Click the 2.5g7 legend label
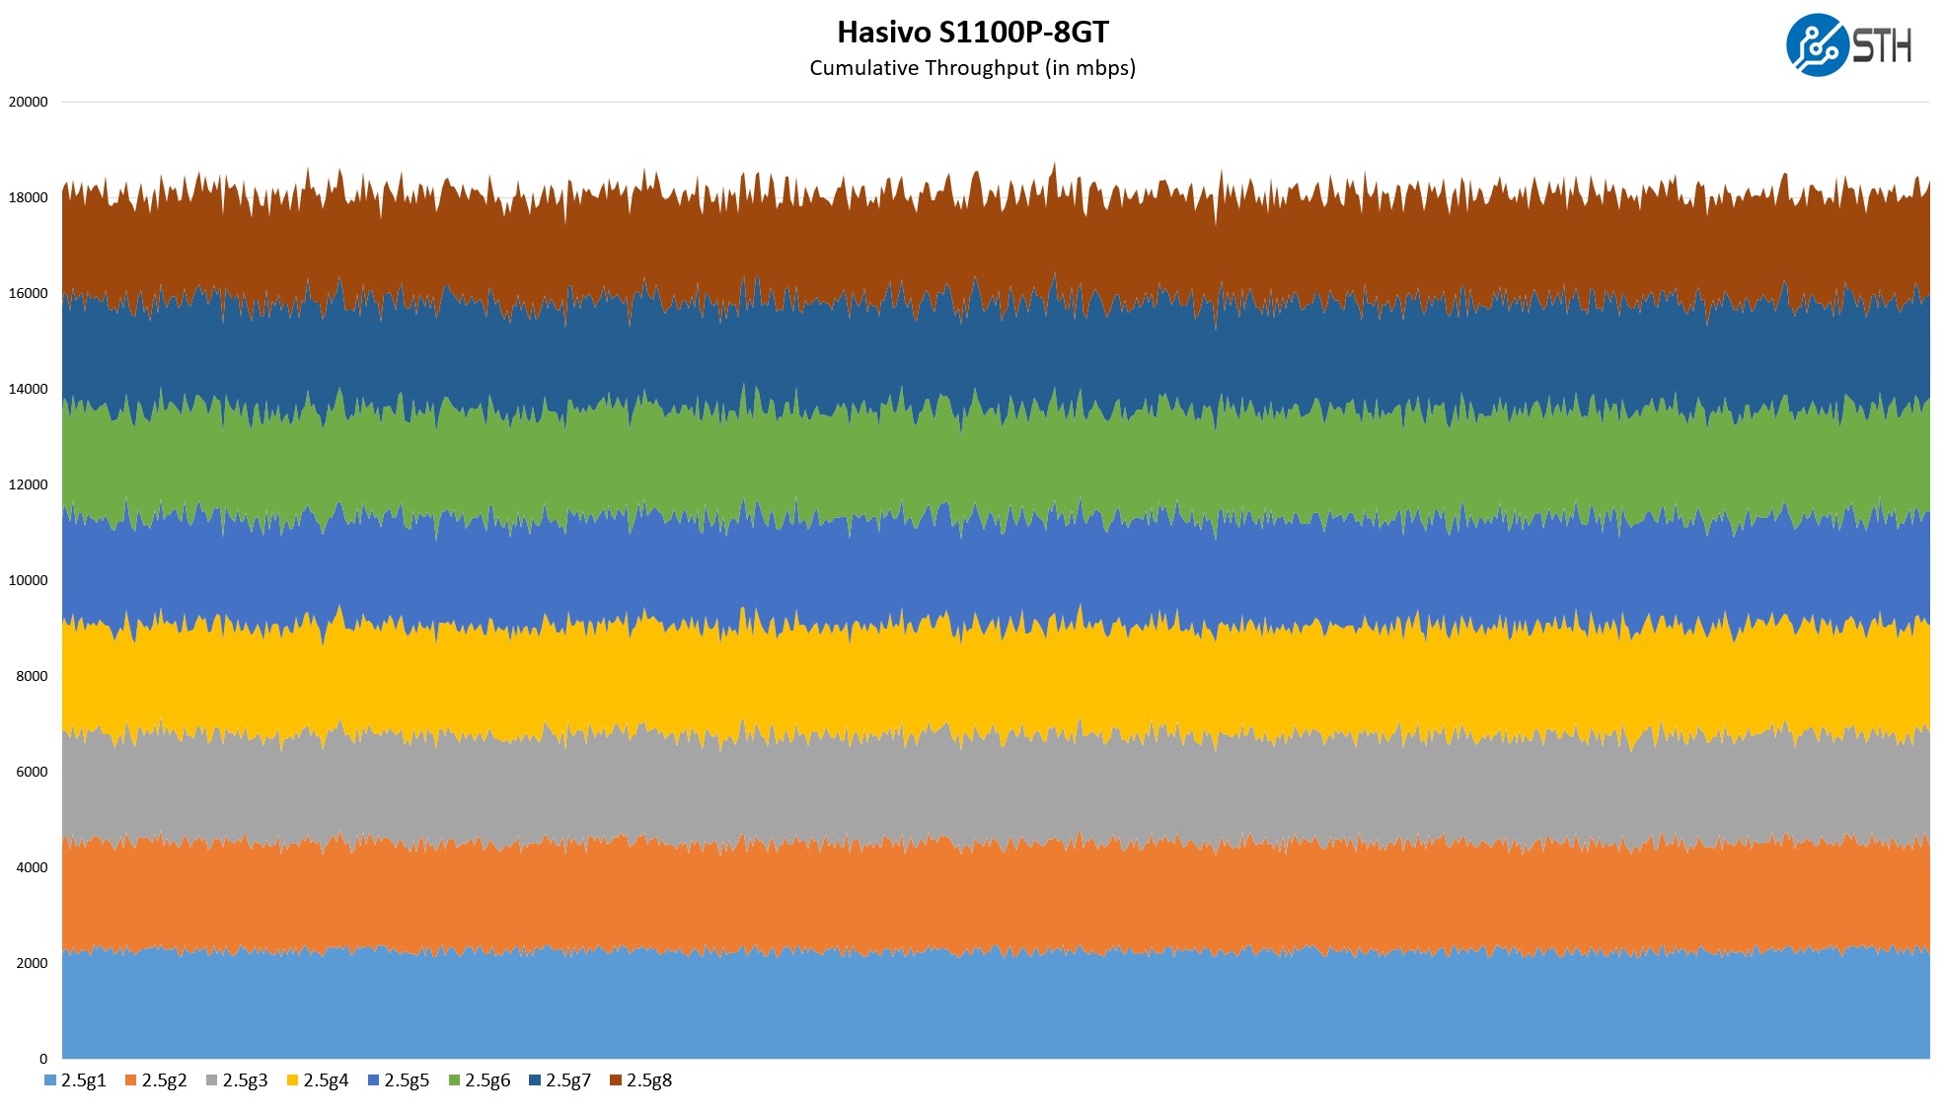 568,1080
